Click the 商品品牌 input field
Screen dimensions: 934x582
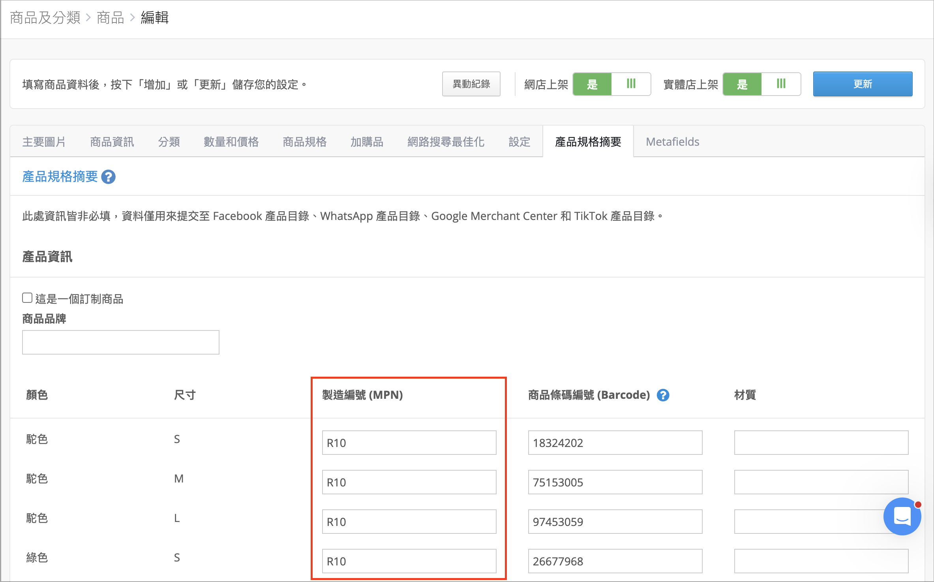click(x=121, y=342)
